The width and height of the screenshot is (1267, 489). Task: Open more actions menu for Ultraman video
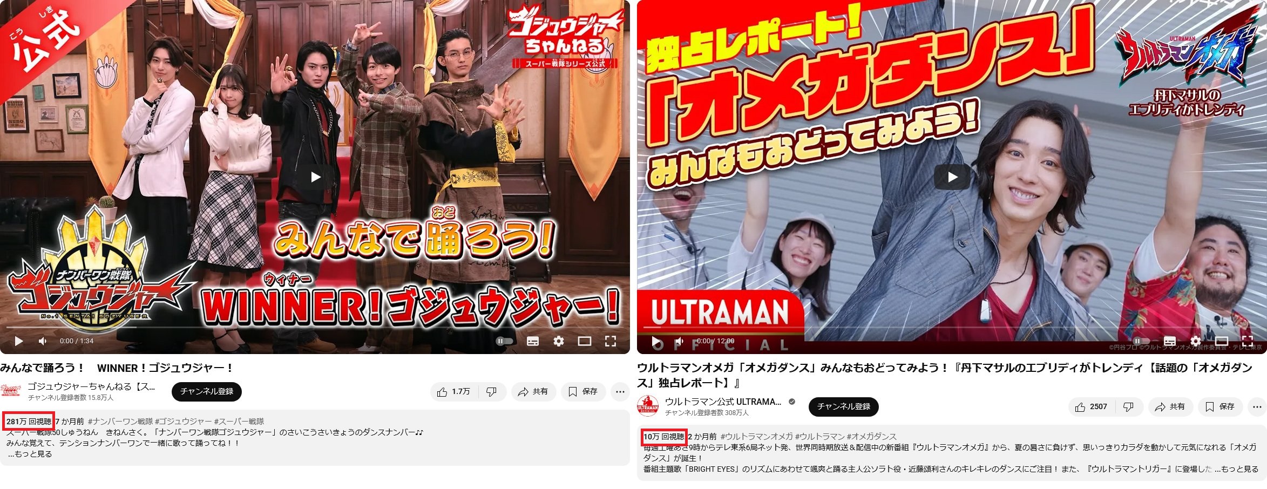[1257, 407]
